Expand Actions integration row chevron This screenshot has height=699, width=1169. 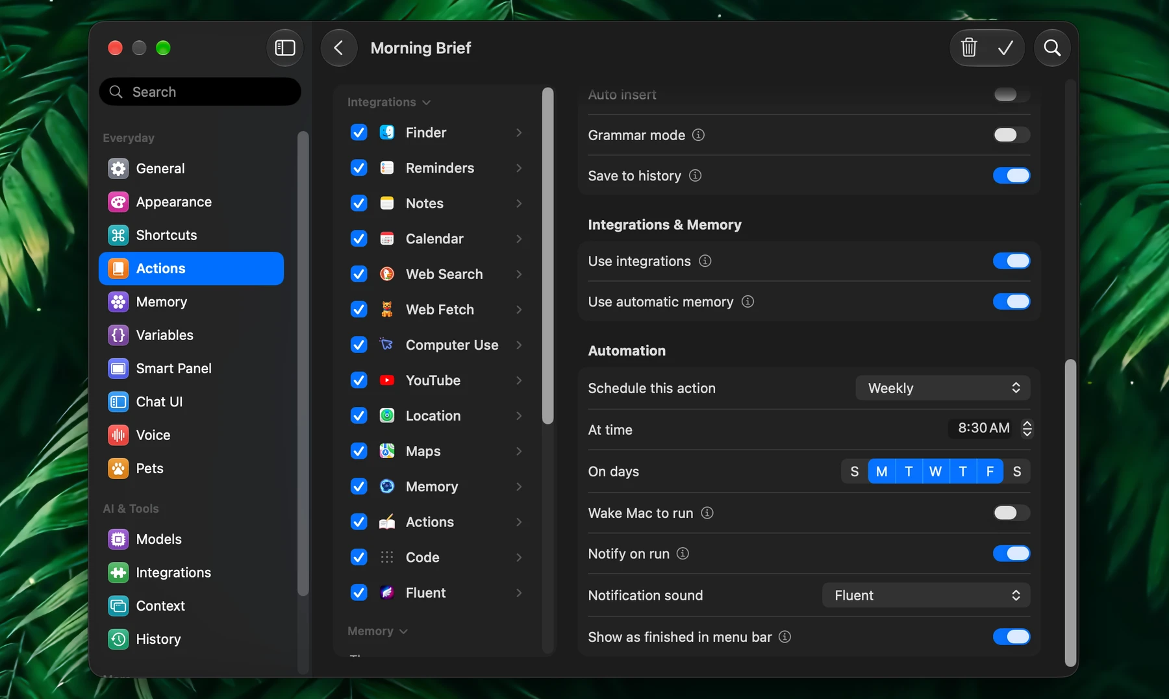[x=519, y=522]
